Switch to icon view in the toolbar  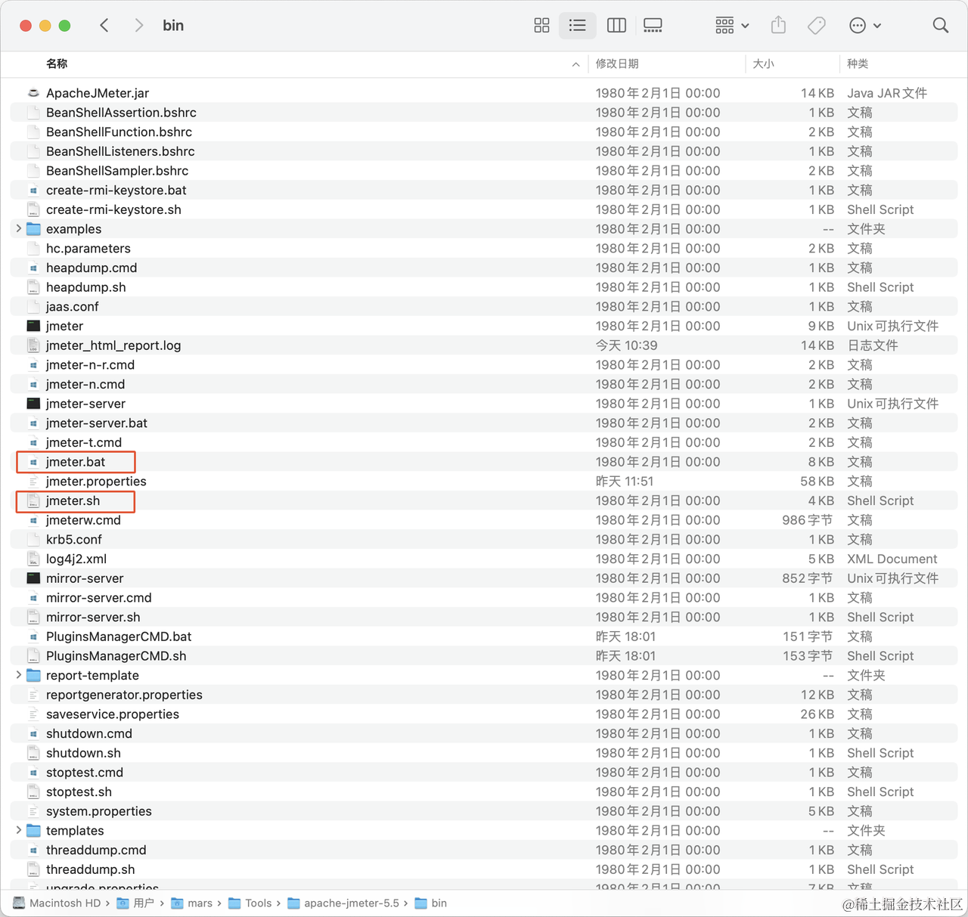[541, 25]
